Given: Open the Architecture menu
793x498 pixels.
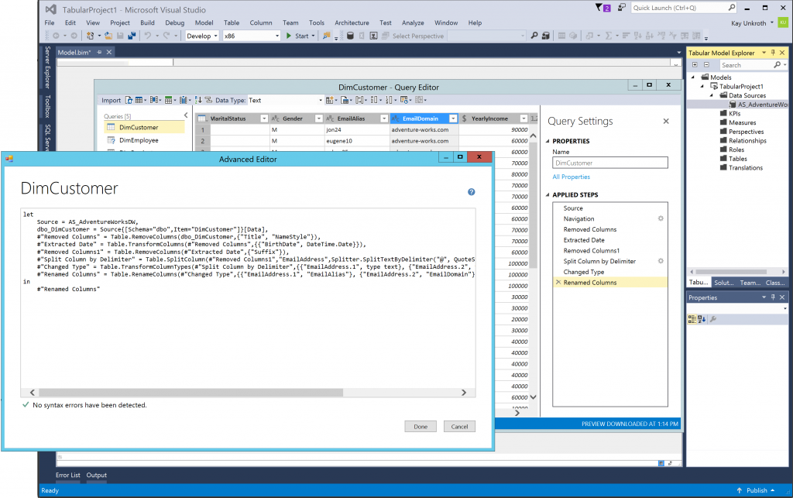Looking at the screenshot, I should tap(352, 22).
